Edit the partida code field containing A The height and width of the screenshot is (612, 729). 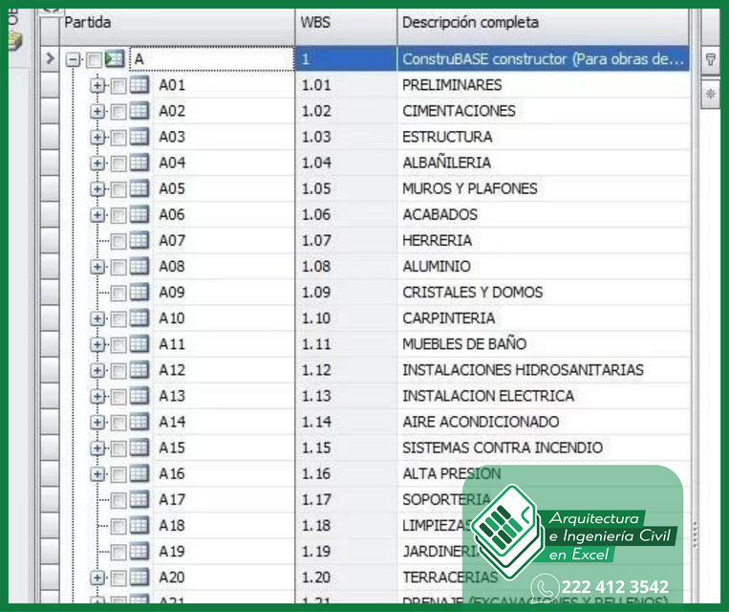point(210,59)
